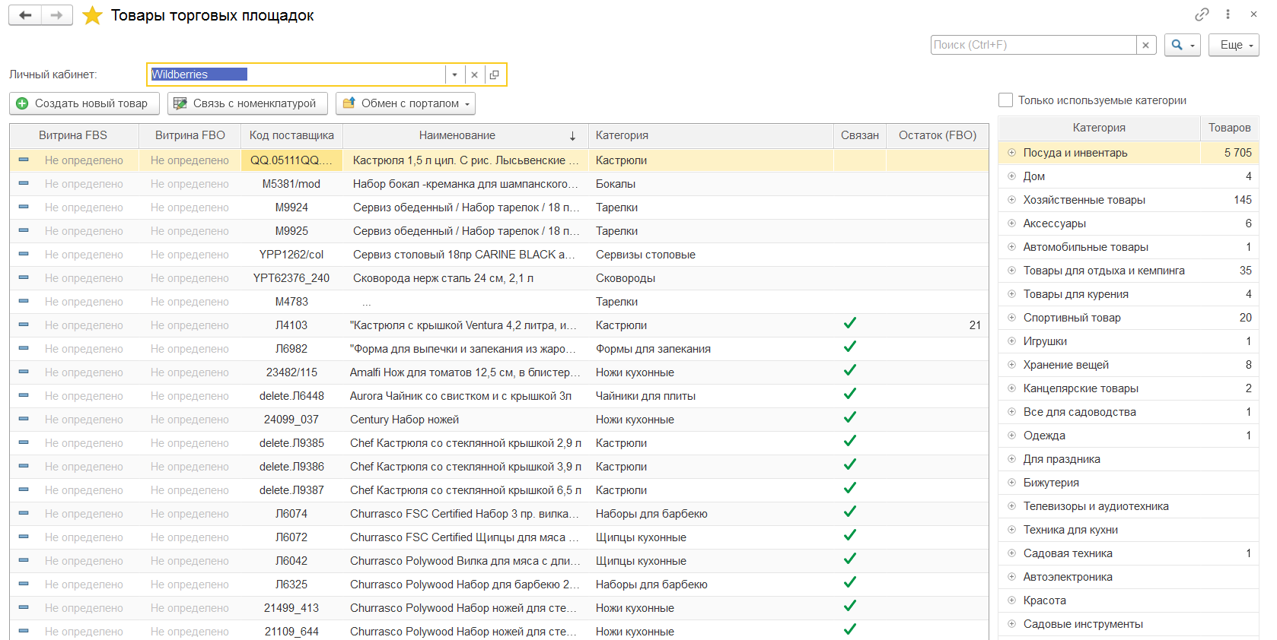Clear the search field with X
The width and height of the screenshot is (1277, 640).
1145,45
